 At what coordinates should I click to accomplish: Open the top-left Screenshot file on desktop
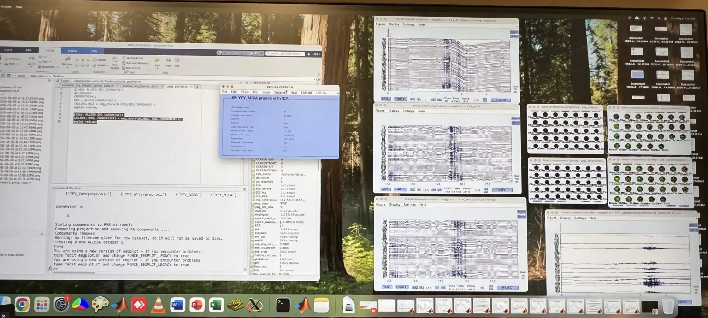[x=637, y=34]
